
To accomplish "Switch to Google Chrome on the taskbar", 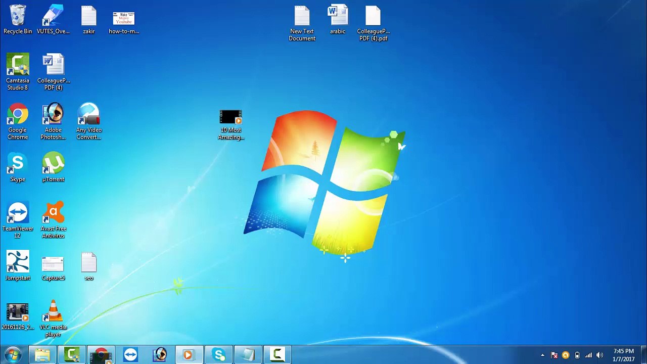I will click(x=101, y=355).
